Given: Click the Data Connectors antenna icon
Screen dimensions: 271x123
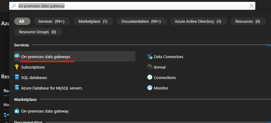Looking at the screenshot, I should click(x=150, y=57).
